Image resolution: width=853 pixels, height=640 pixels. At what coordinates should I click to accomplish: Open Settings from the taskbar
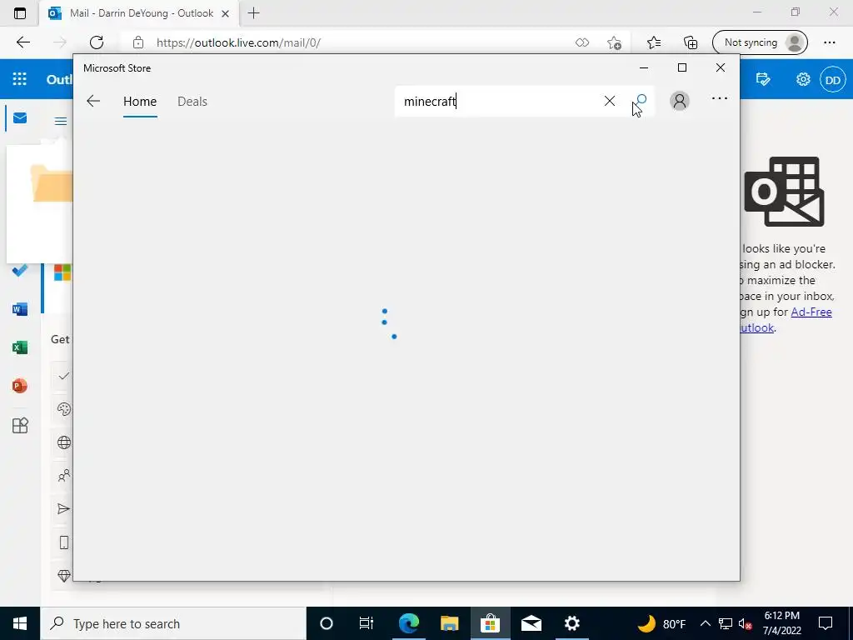pyautogui.click(x=571, y=623)
